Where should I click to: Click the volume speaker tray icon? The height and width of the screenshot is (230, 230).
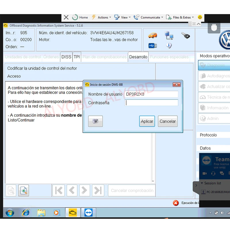click(222, 213)
